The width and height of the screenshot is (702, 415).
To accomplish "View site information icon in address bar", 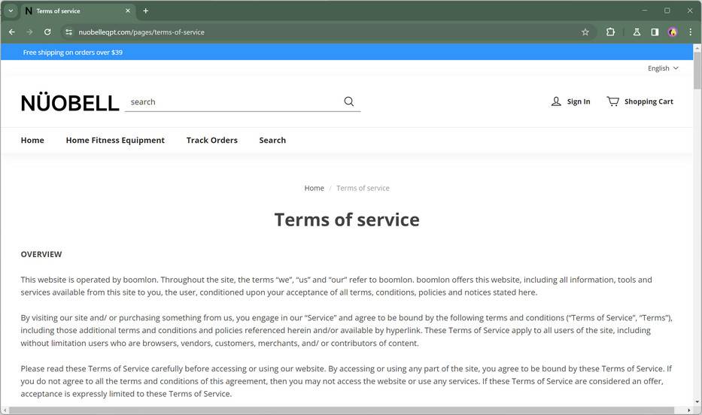I will pos(68,32).
